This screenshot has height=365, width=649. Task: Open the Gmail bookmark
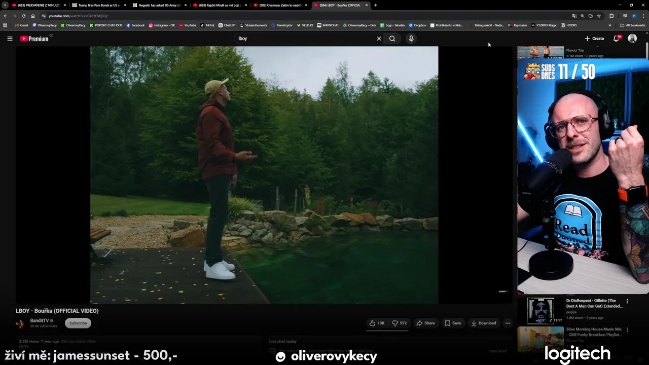click(x=22, y=25)
